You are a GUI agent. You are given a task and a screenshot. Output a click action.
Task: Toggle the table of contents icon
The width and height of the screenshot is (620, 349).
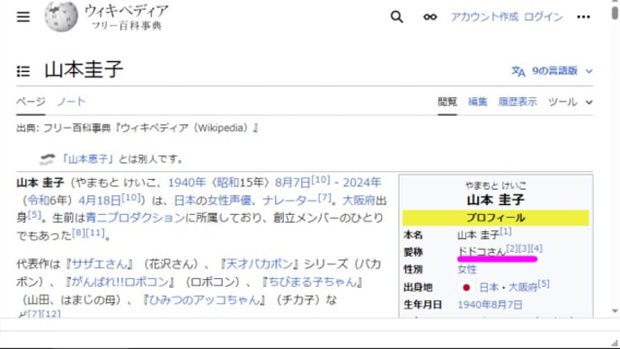pyautogui.click(x=23, y=71)
